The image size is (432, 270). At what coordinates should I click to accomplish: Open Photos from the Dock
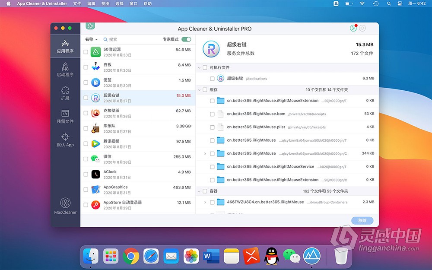191,256
